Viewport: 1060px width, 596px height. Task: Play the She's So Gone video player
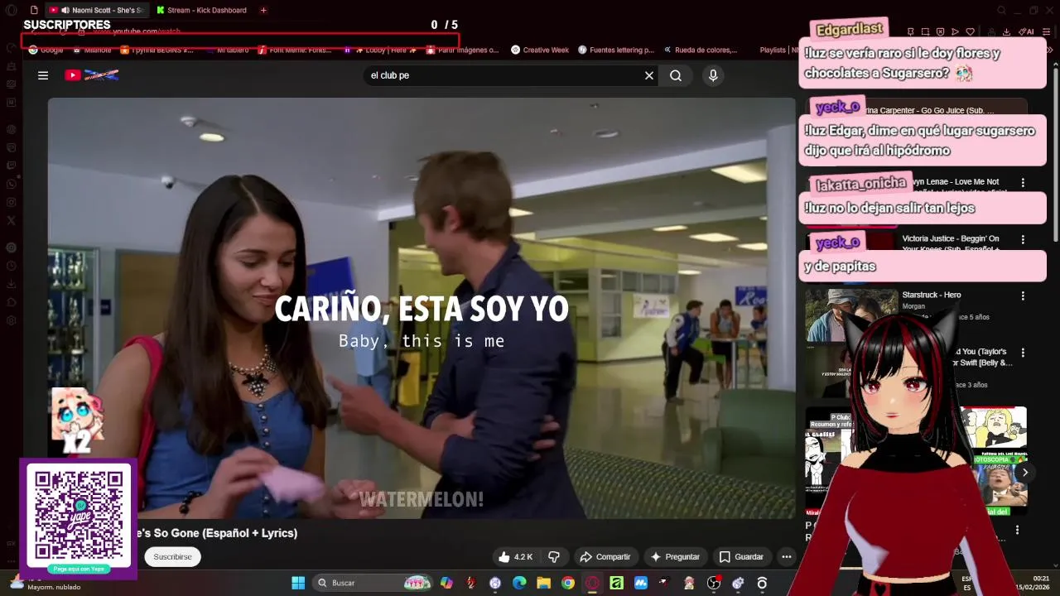pyautogui.click(x=422, y=308)
